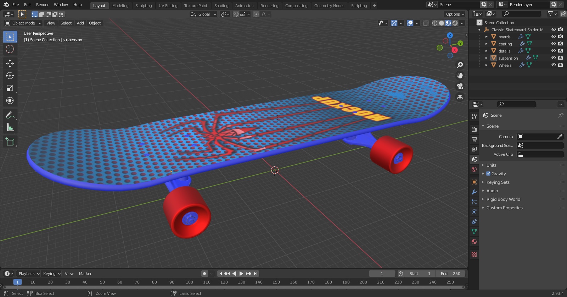Hide the boards object in viewport

coord(554,37)
